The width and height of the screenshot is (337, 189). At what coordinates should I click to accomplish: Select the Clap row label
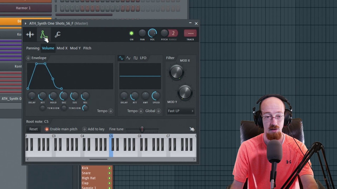(85, 183)
